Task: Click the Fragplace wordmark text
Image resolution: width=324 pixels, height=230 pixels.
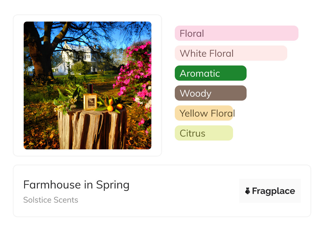Action: pos(273,191)
